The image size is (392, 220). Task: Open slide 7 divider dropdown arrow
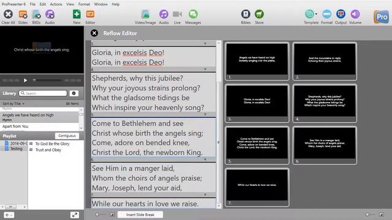tap(205, 195)
